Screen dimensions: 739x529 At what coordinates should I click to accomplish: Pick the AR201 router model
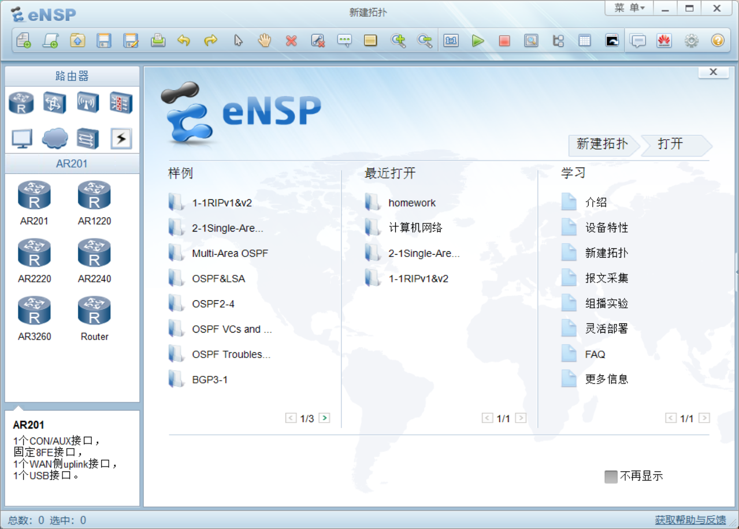pos(34,203)
